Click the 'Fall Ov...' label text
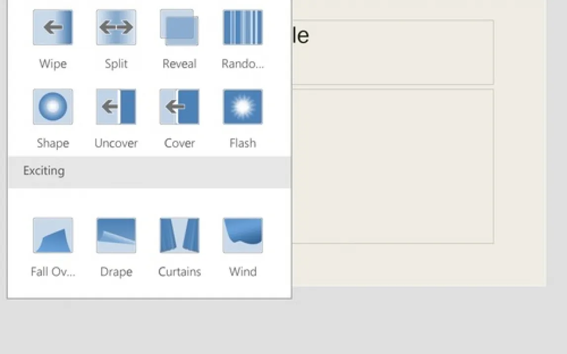 (x=53, y=271)
